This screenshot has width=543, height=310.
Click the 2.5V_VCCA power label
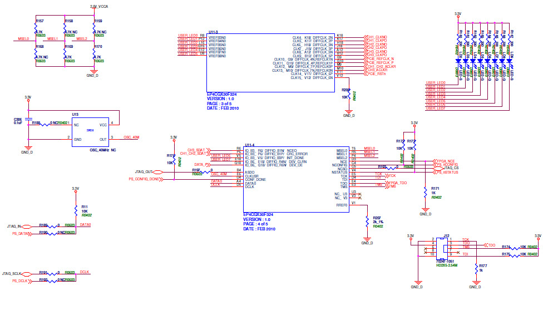point(99,6)
